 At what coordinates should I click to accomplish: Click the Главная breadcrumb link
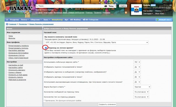click(12, 24)
